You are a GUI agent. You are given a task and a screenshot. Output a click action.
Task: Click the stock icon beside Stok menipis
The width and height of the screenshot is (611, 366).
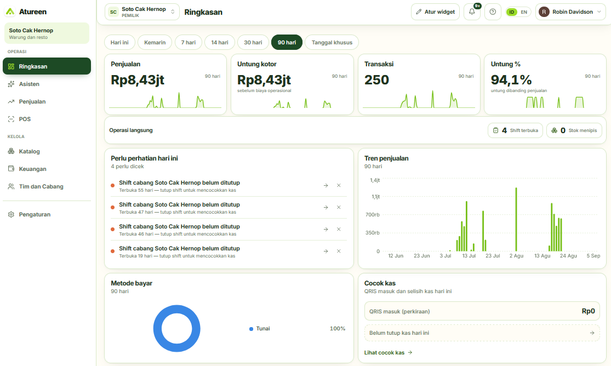click(554, 130)
